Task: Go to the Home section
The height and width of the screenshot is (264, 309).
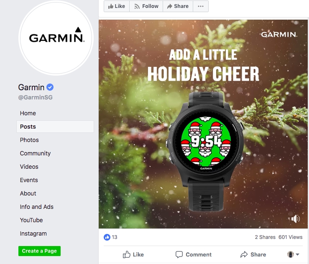Action: [28, 113]
